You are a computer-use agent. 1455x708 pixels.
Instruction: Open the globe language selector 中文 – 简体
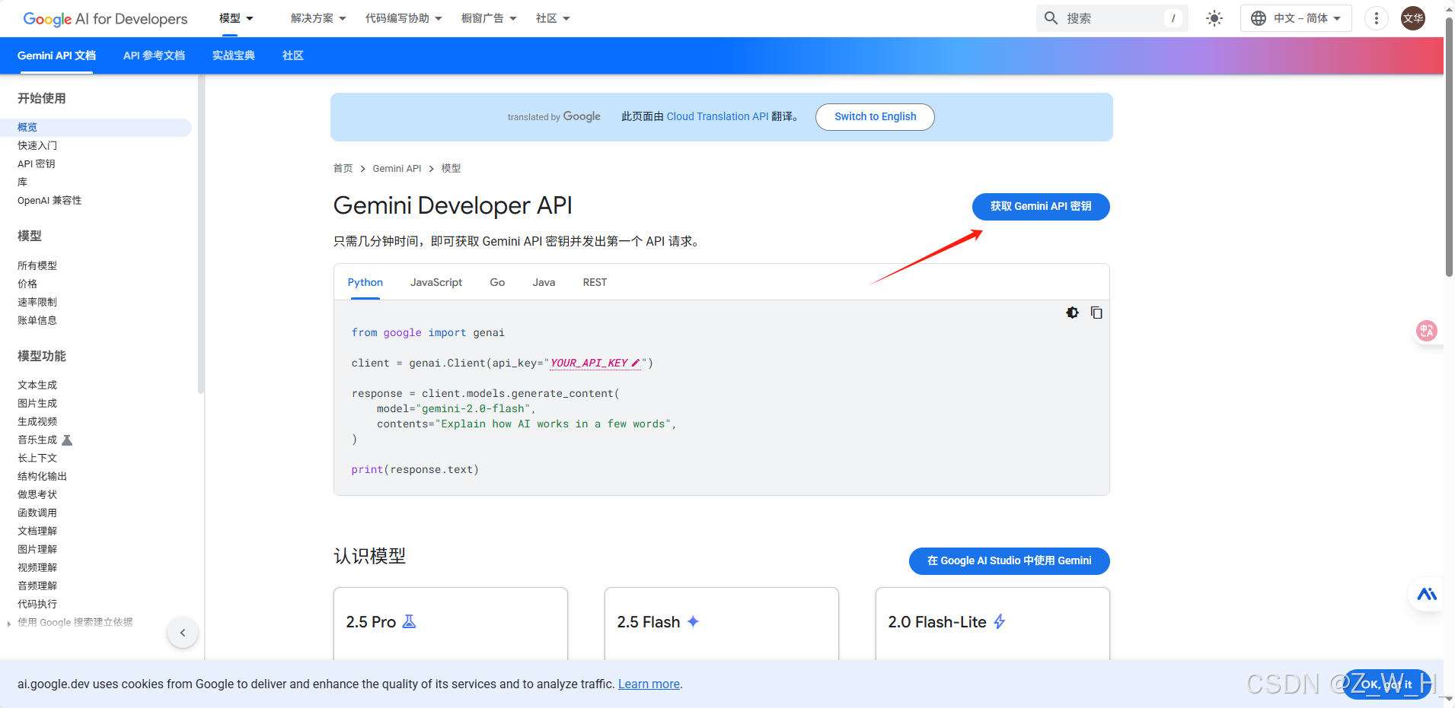point(1296,18)
